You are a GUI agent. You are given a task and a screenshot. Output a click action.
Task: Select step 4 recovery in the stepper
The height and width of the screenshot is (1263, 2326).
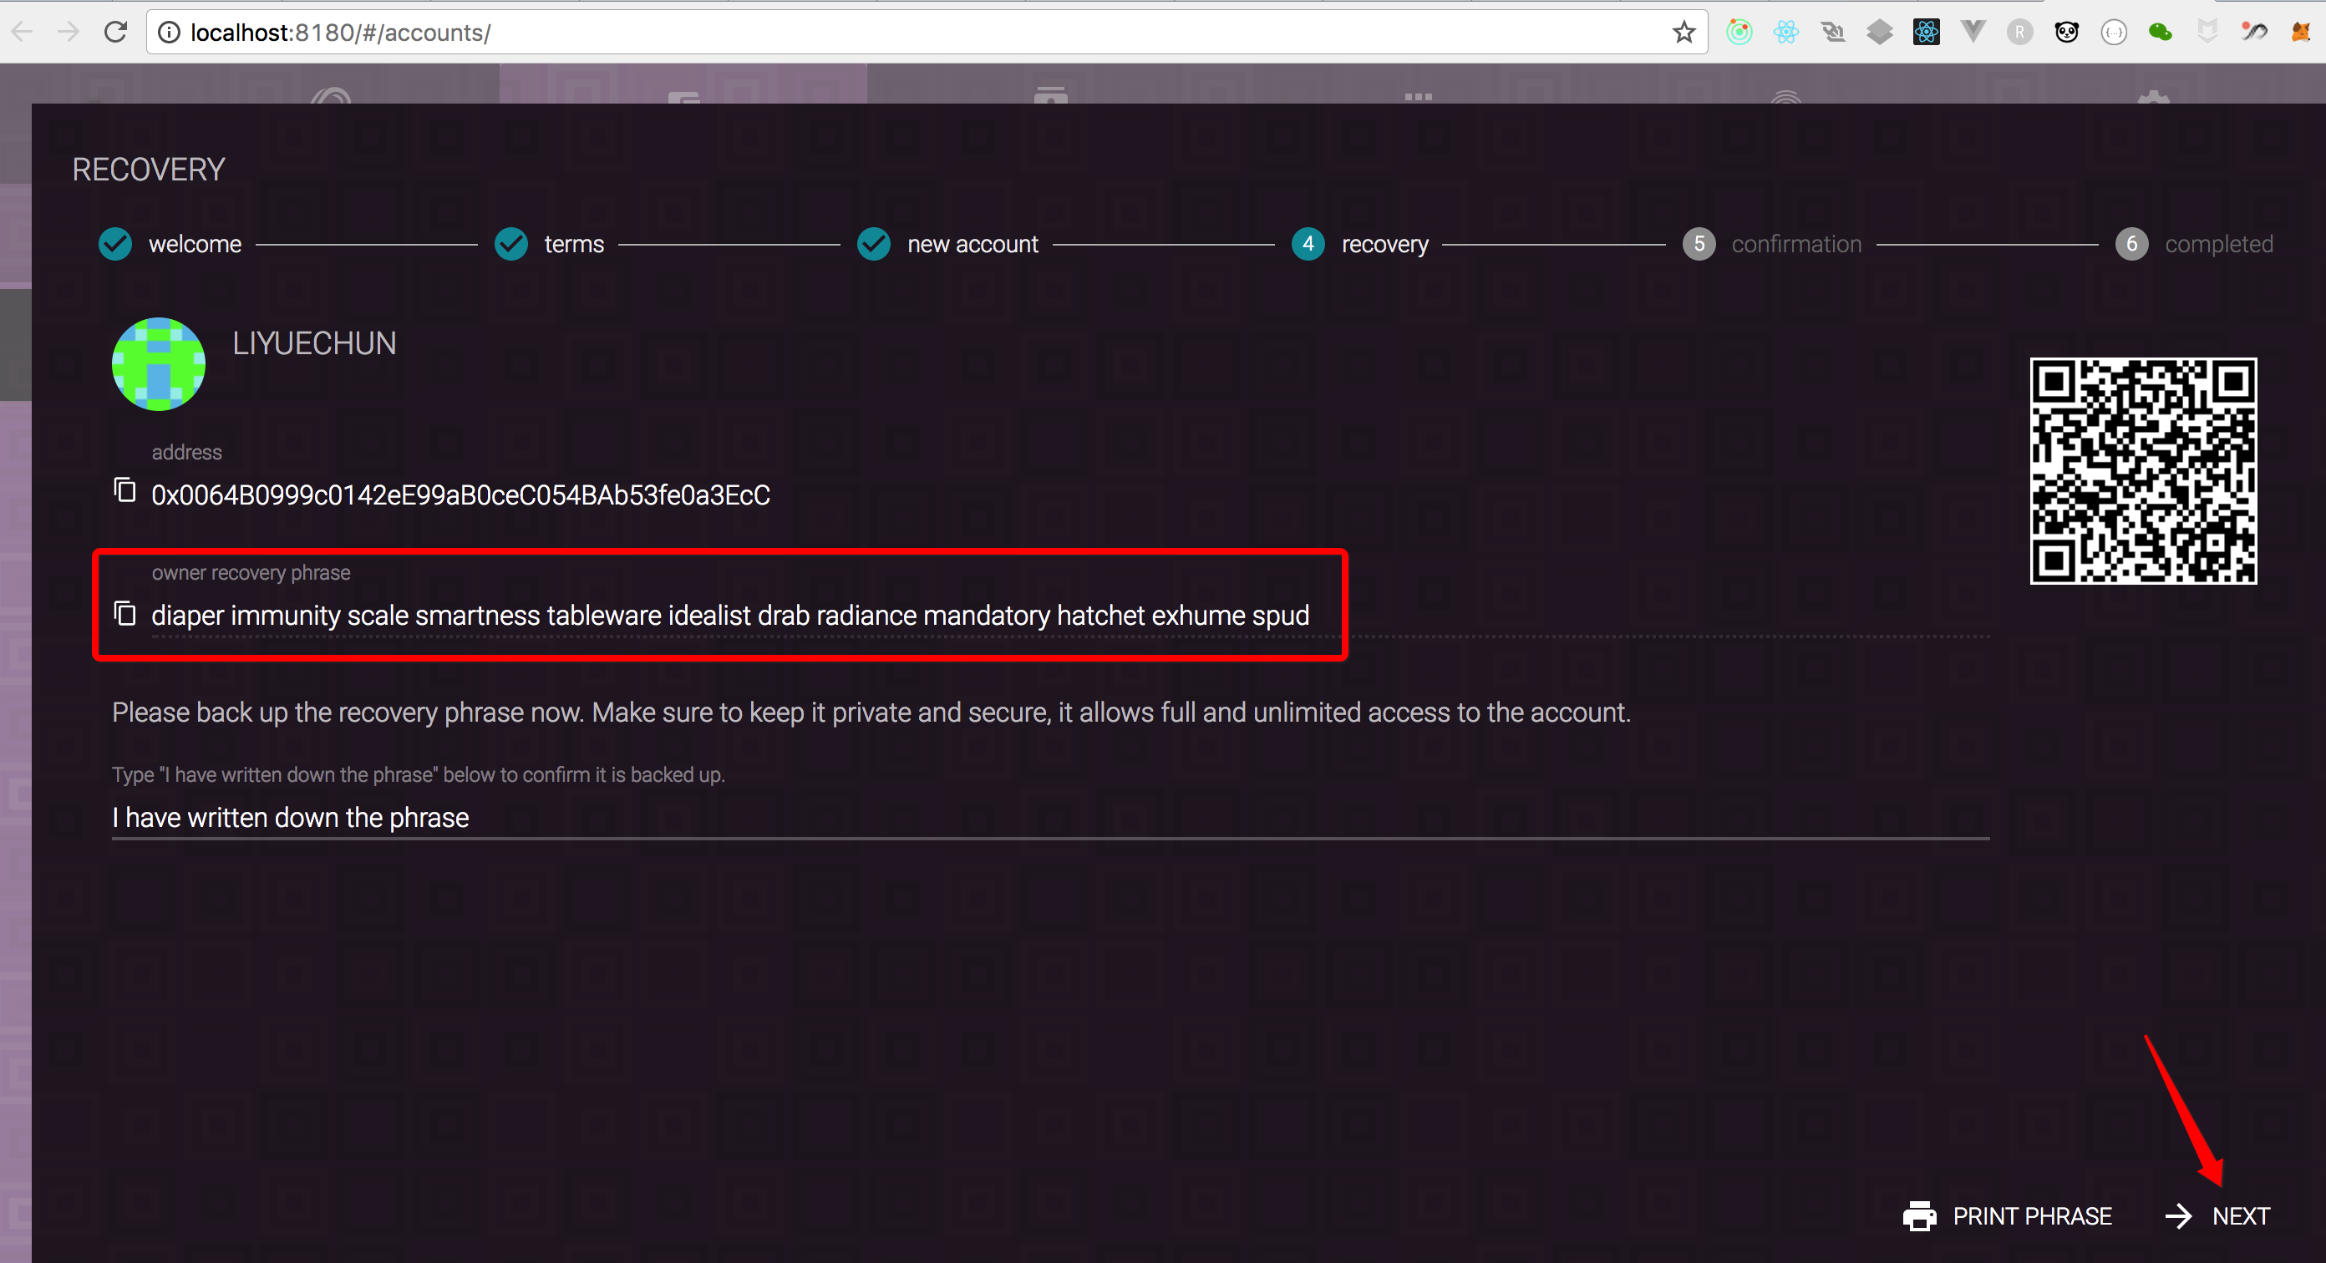point(1361,244)
